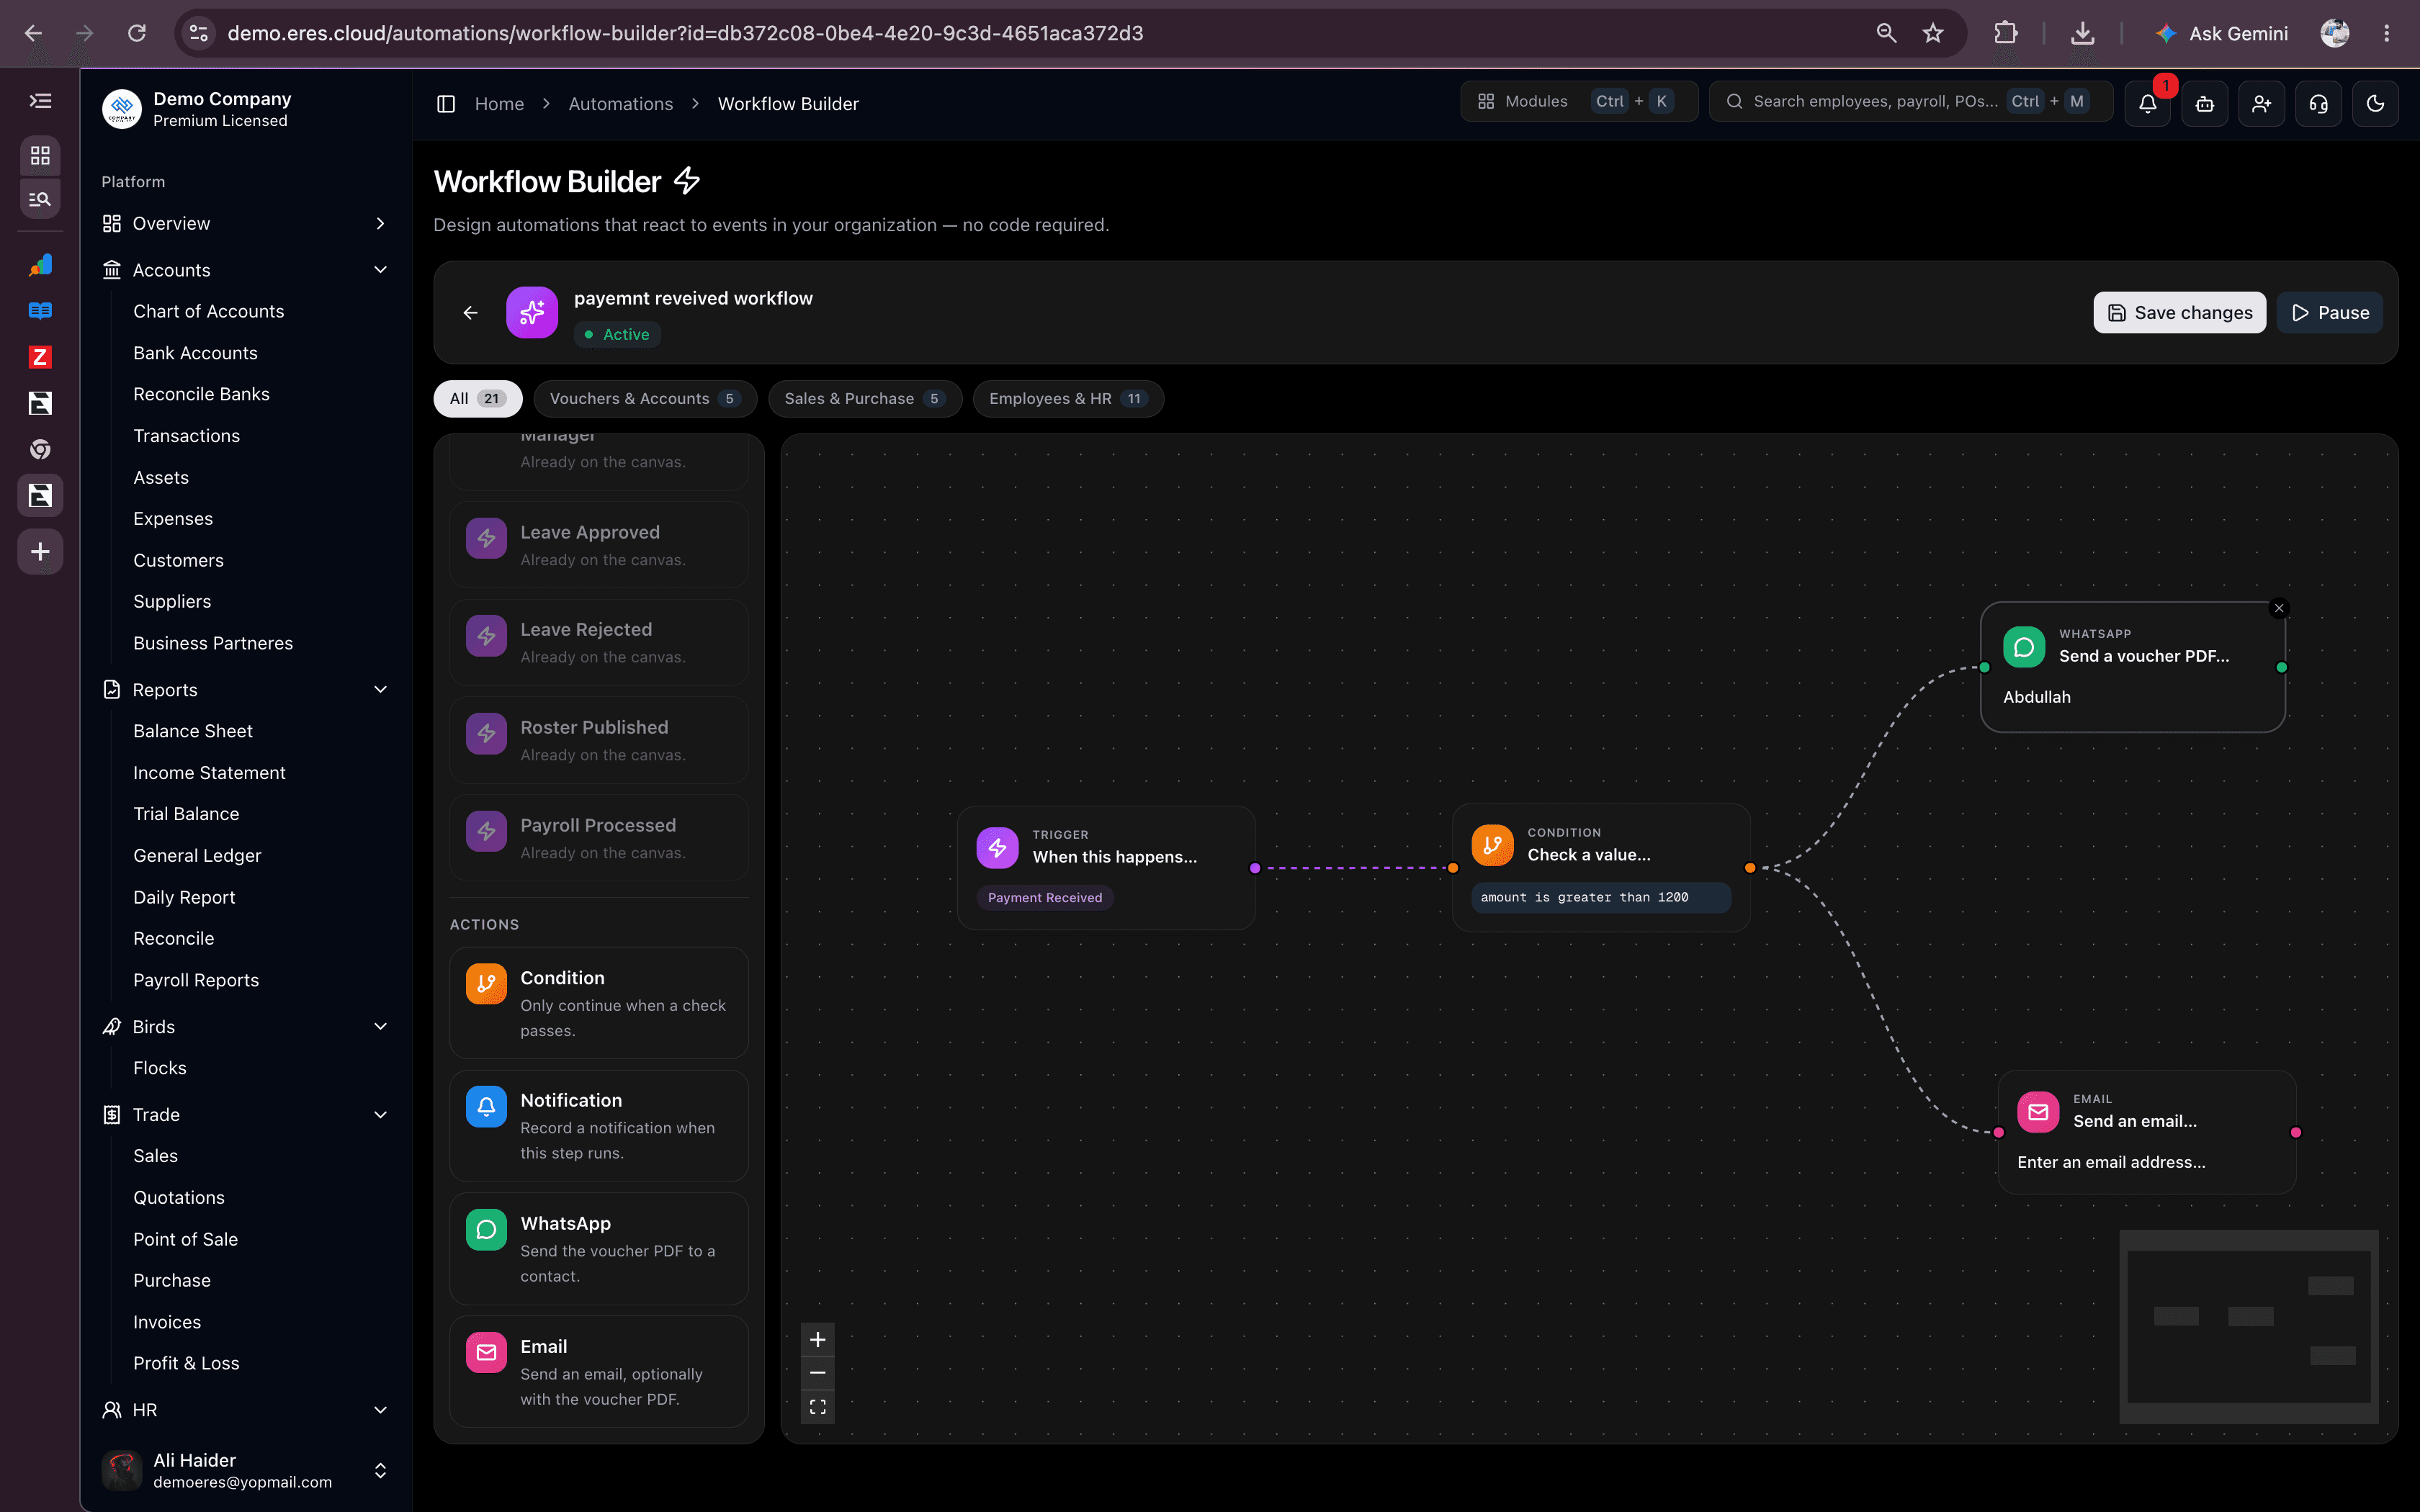The height and width of the screenshot is (1512, 2420).
Task: Select Sales & Purchase filter tab
Action: [x=865, y=399]
